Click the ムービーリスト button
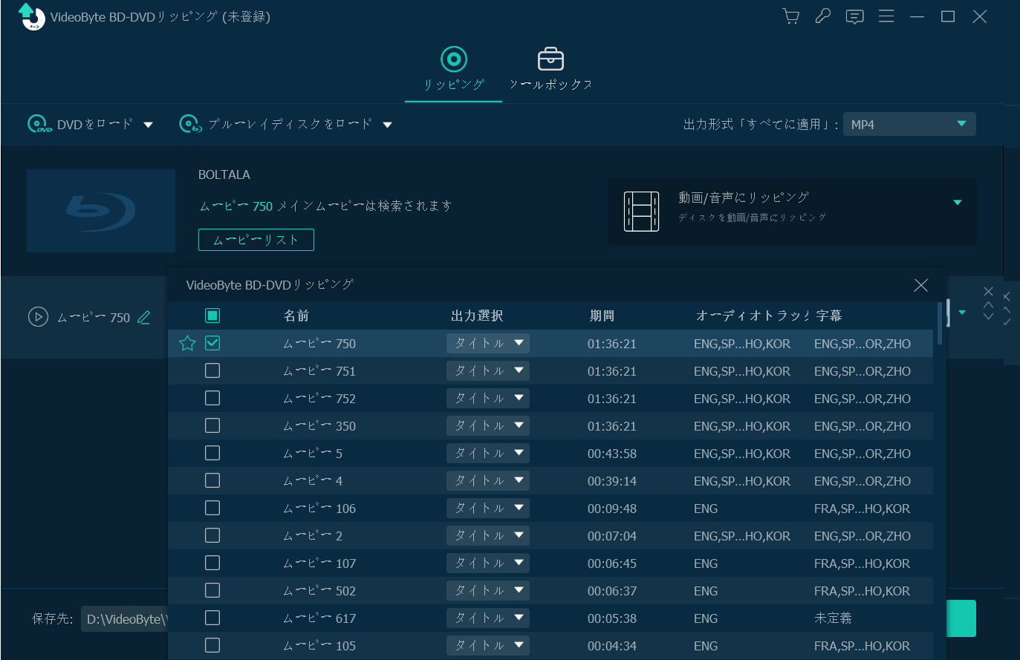Screen dimensions: 1020x660 pyautogui.click(x=256, y=239)
